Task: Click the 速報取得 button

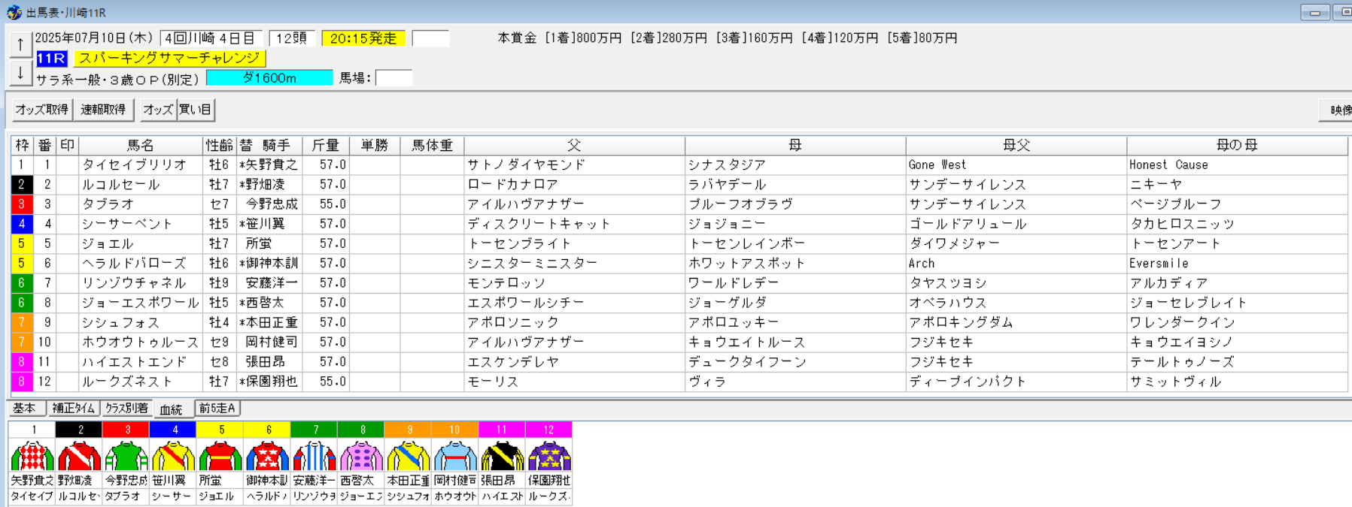Action: pos(104,110)
